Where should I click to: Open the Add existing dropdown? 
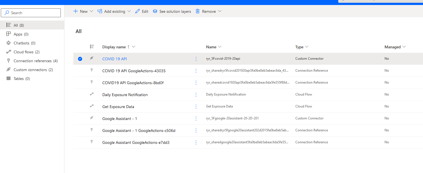coord(129,11)
